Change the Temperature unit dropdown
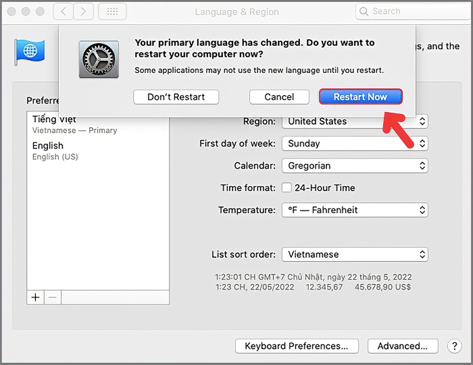The width and height of the screenshot is (473, 365). (x=355, y=210)
